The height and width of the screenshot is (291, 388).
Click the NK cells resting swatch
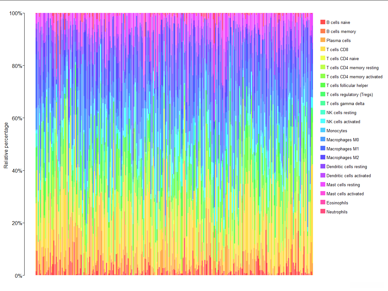pos(323,113)
